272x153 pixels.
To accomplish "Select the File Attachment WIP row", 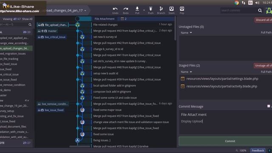I will (x=133, y=19).
